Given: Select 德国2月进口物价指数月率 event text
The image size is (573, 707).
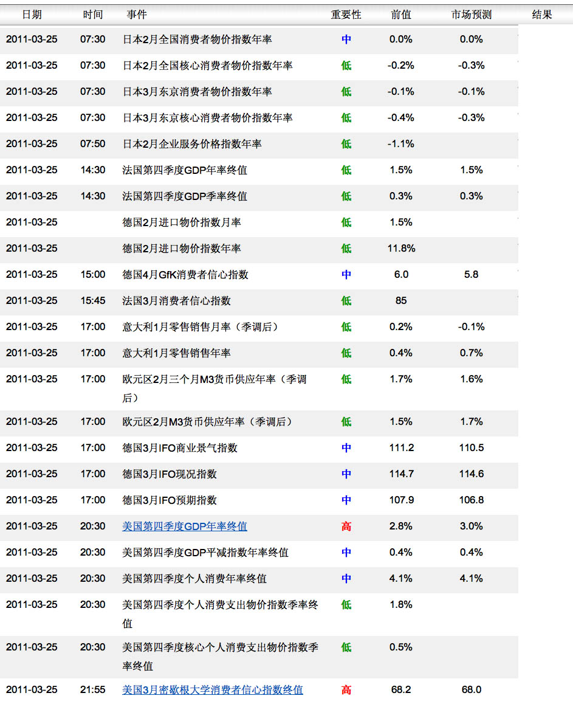Looking at the screenshot, I should (x=182, y=222).
